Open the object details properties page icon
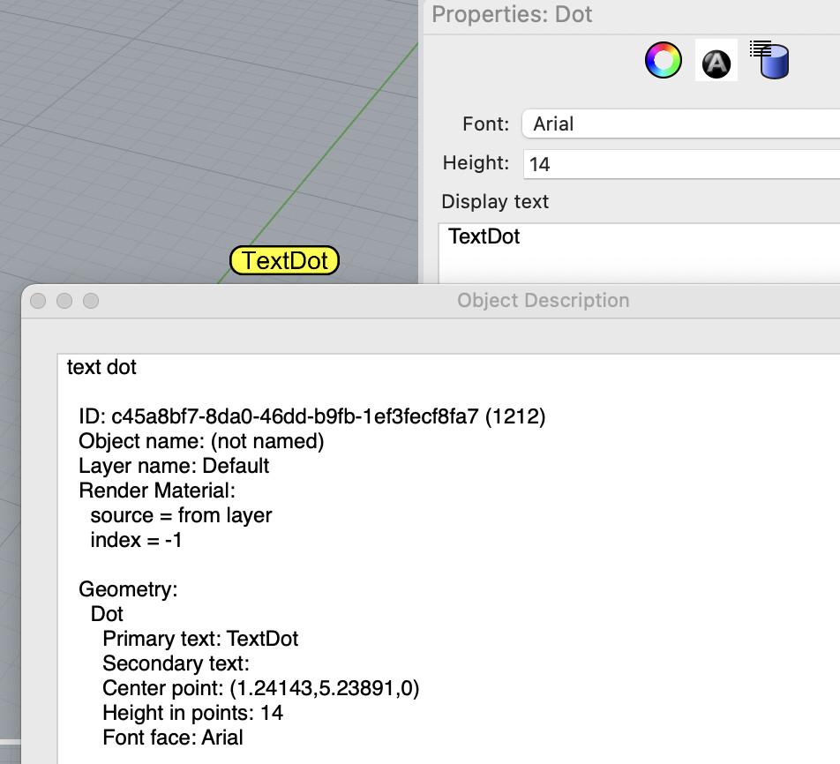 (x=769, y=60)
